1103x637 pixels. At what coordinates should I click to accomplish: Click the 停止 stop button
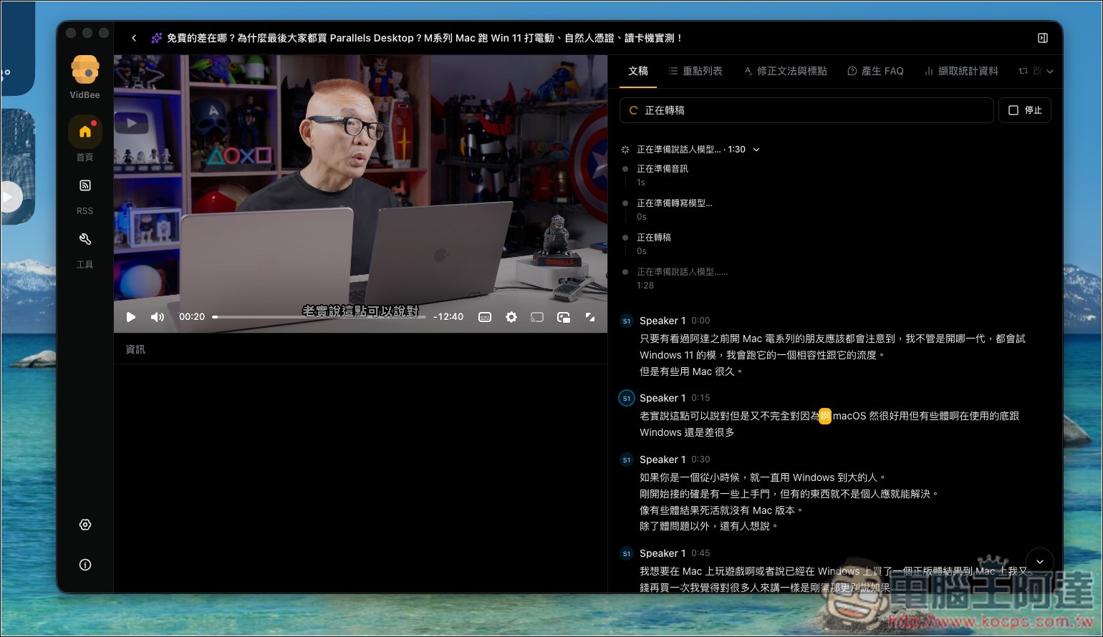(1025, 110)
